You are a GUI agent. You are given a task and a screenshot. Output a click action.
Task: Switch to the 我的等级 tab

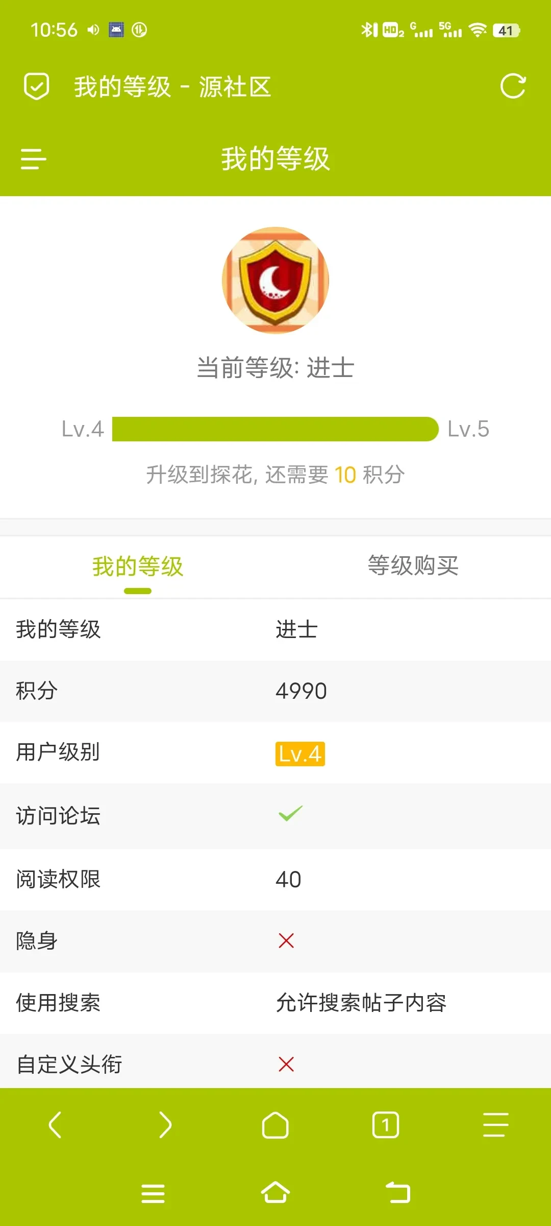(138, 567)
